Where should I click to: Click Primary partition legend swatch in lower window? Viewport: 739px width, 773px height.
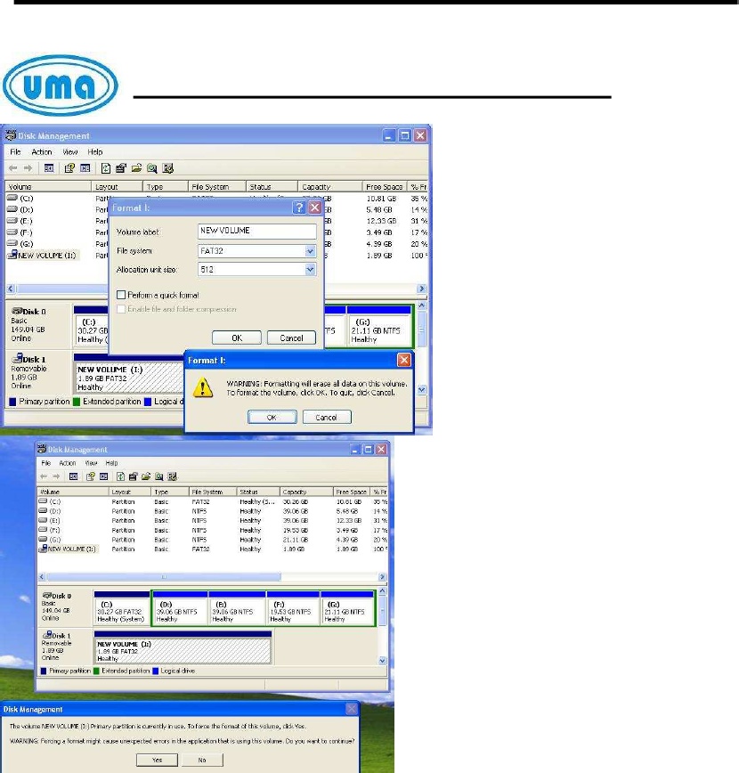point(44,671)
